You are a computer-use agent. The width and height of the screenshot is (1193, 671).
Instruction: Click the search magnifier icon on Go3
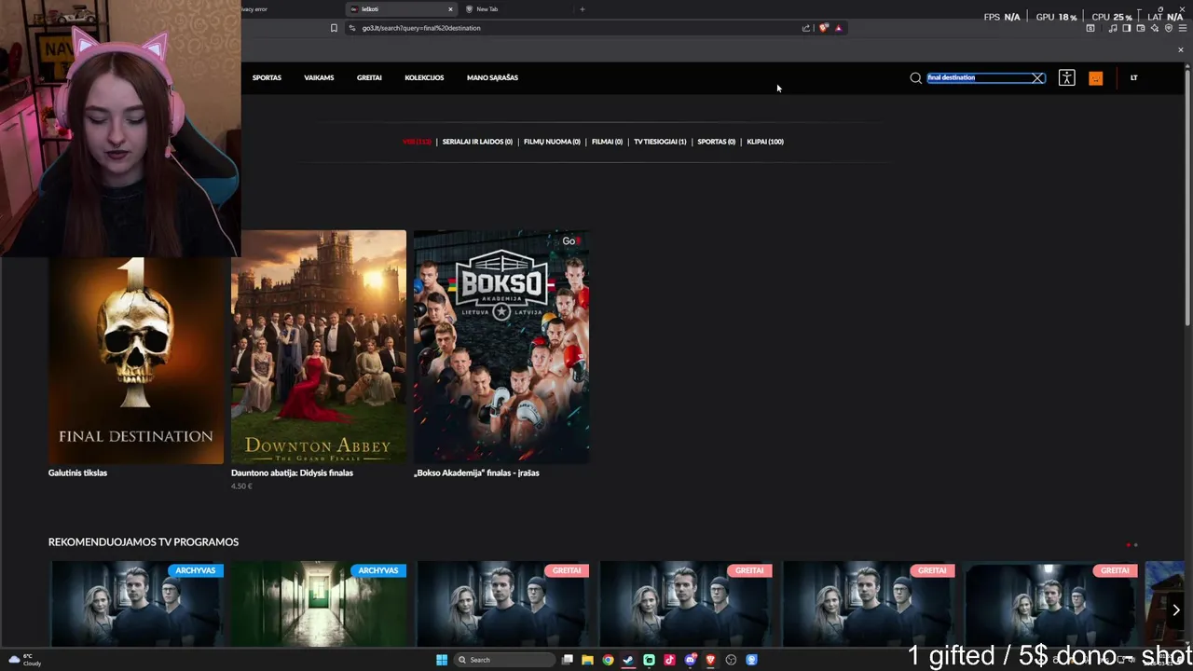[915, 78]
